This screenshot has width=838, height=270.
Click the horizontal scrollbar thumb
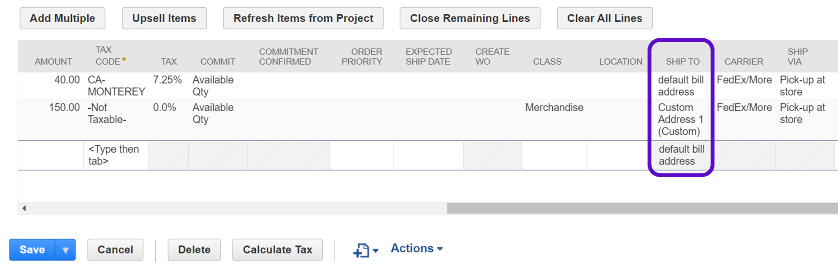[642, 208]
